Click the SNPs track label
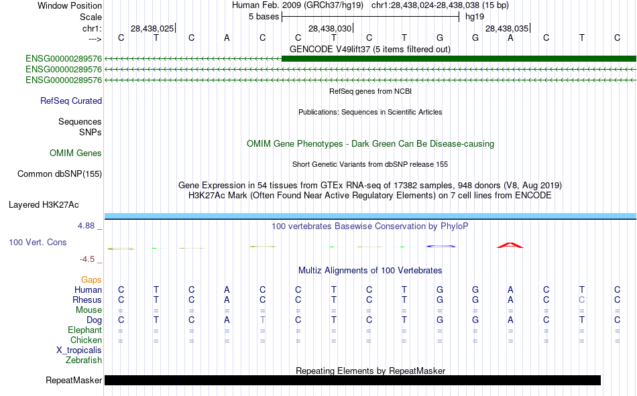The image size is (637, 396). click(x=91, y=133)
